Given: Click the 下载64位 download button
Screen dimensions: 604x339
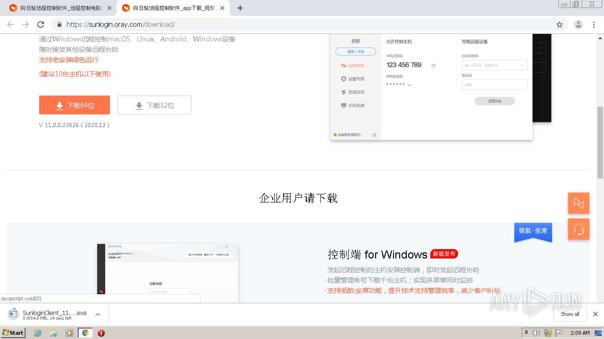Looking at the screenshot, I should [75, 105].
